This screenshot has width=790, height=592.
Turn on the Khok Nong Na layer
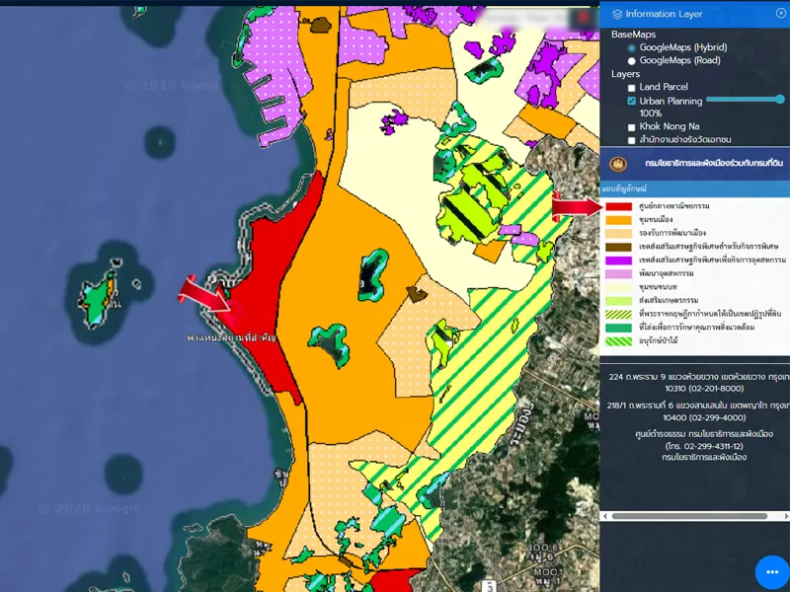click(x=632, y=127)
